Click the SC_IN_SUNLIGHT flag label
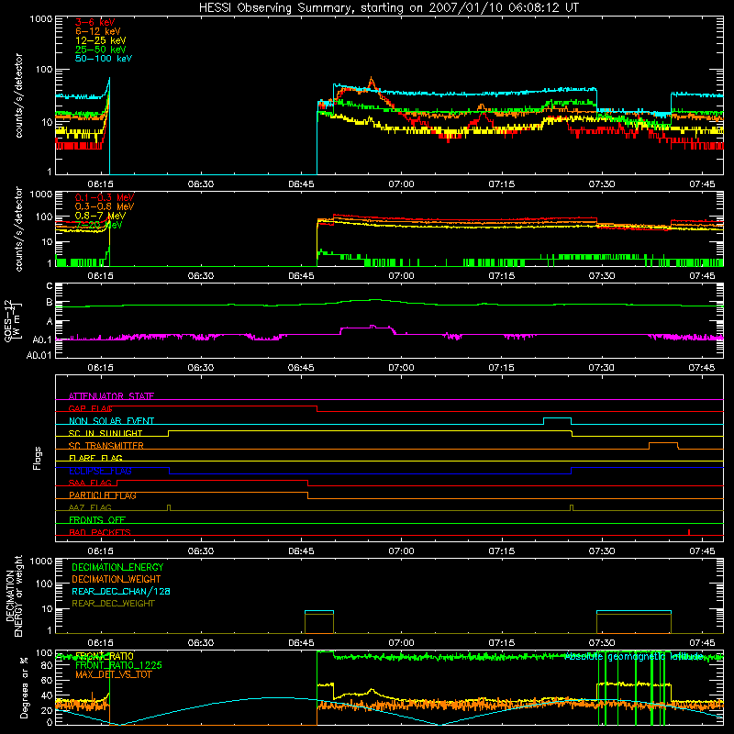Image resolution: width=734 pixels, height=734 pixels. pyautogui.click(x=106, y=433)
